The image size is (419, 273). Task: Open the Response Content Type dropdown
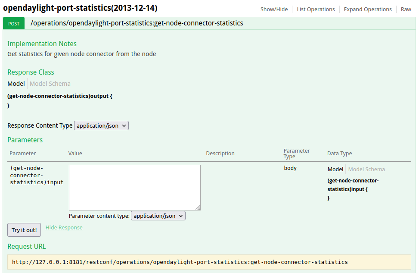(x=102, y=126)
